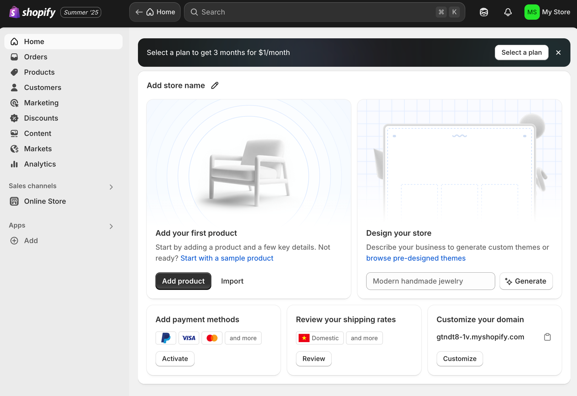Click the Summer '25 badge
Image resolution: width=577 pixels, height=396 pixels.
point(81,12)
